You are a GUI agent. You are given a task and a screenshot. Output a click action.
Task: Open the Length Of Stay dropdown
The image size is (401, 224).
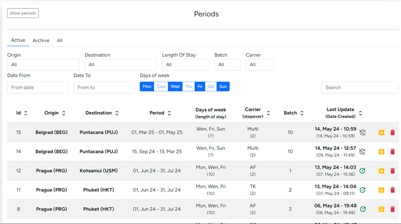coord(185,65)
